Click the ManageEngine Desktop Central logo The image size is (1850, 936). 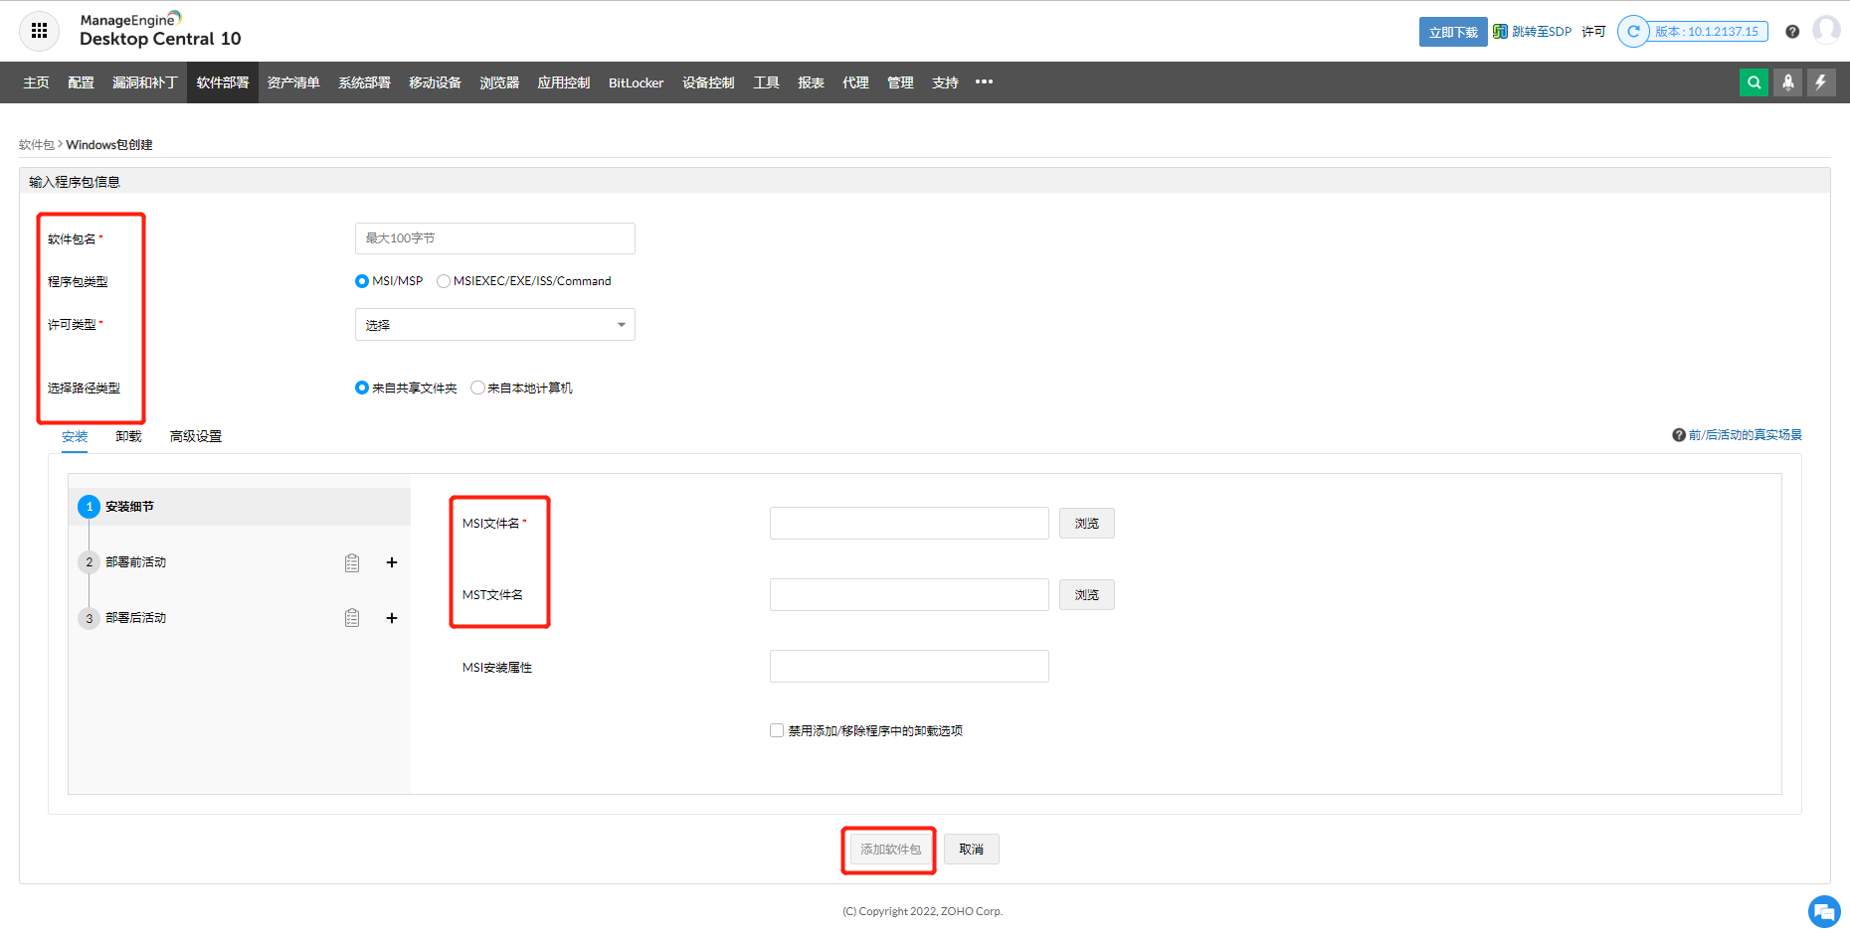click(160, 30)
